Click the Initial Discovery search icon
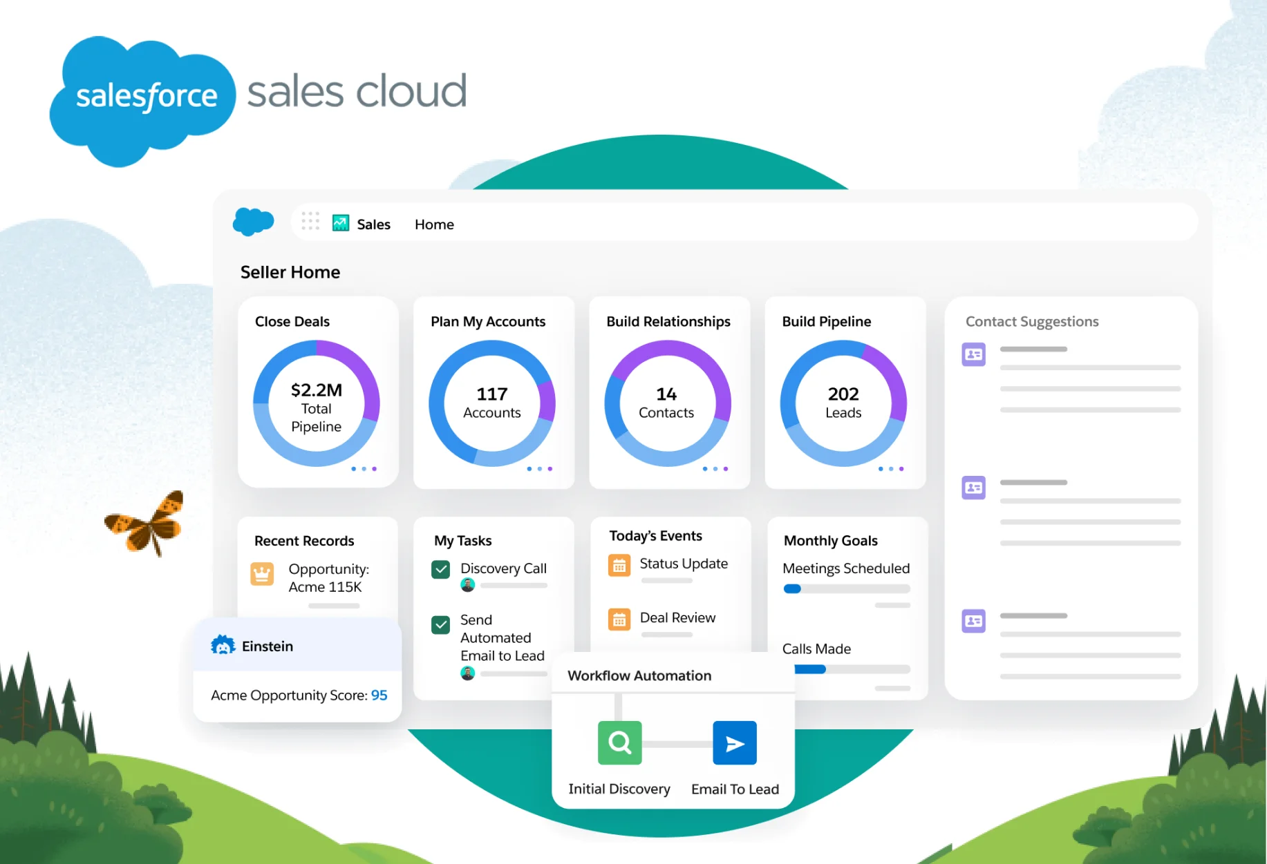Image resolution: width=1267 pixels, height=864 pixels. pos(619,743)
